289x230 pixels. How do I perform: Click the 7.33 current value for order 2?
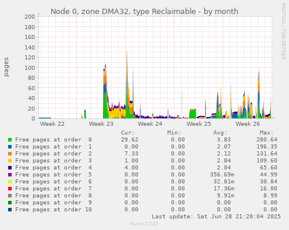[131, 154]
